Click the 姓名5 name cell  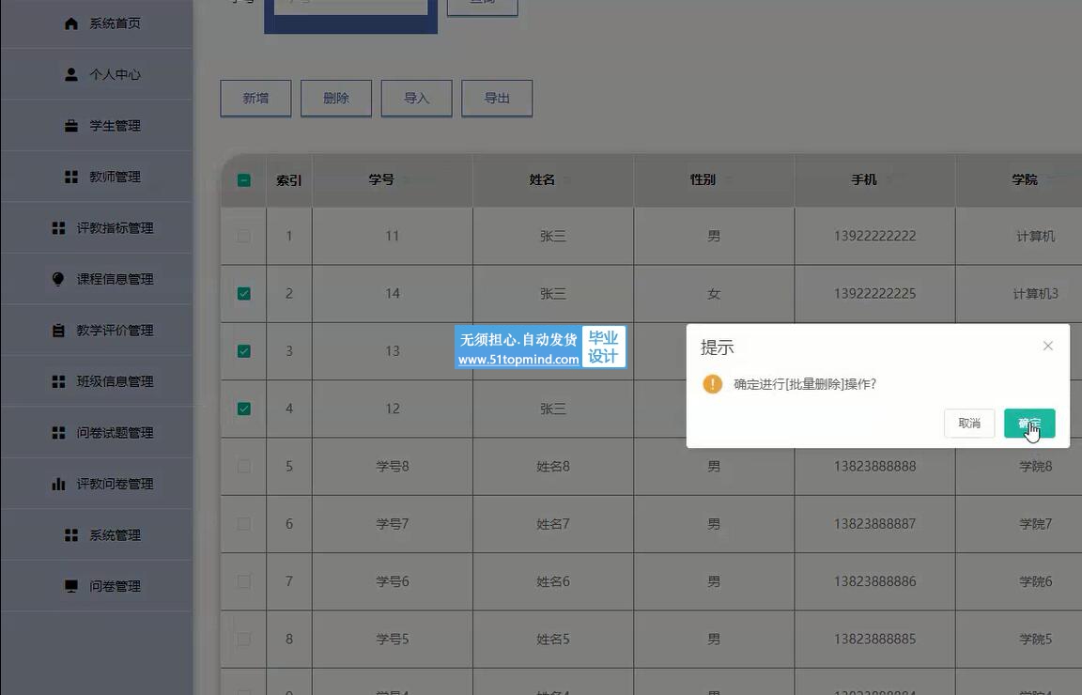pos(553,639)
